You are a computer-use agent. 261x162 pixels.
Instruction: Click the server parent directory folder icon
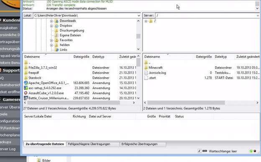pos(146,62)
